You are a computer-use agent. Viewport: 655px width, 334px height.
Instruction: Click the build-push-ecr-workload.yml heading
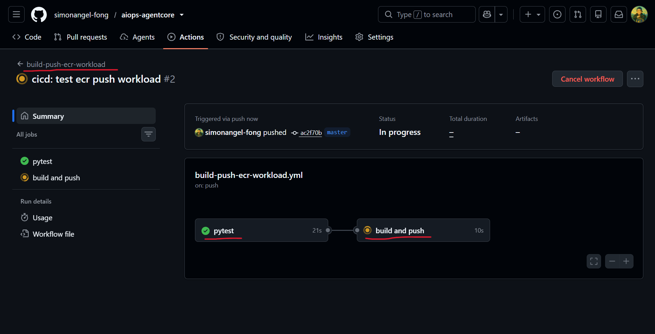[x=249, y=175]
